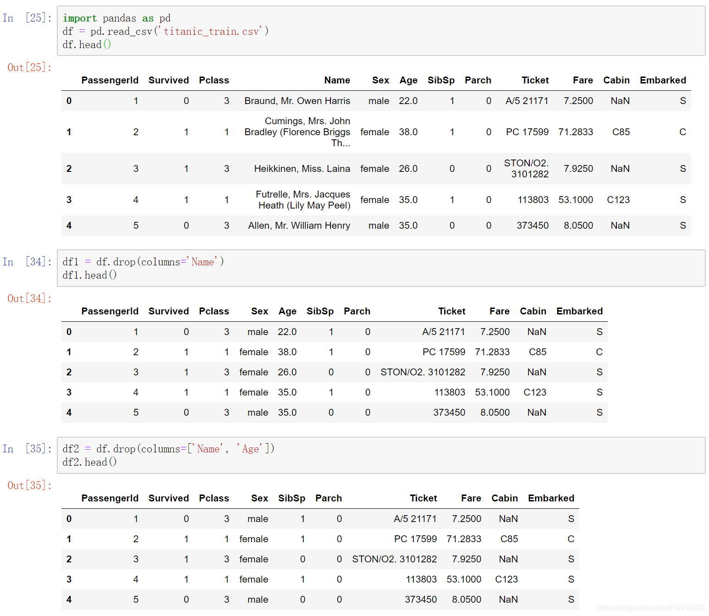The height and width of the screenshot is (616, 709).
Task: Click the Survived header in first table
Action: click(x=168, y=80)
